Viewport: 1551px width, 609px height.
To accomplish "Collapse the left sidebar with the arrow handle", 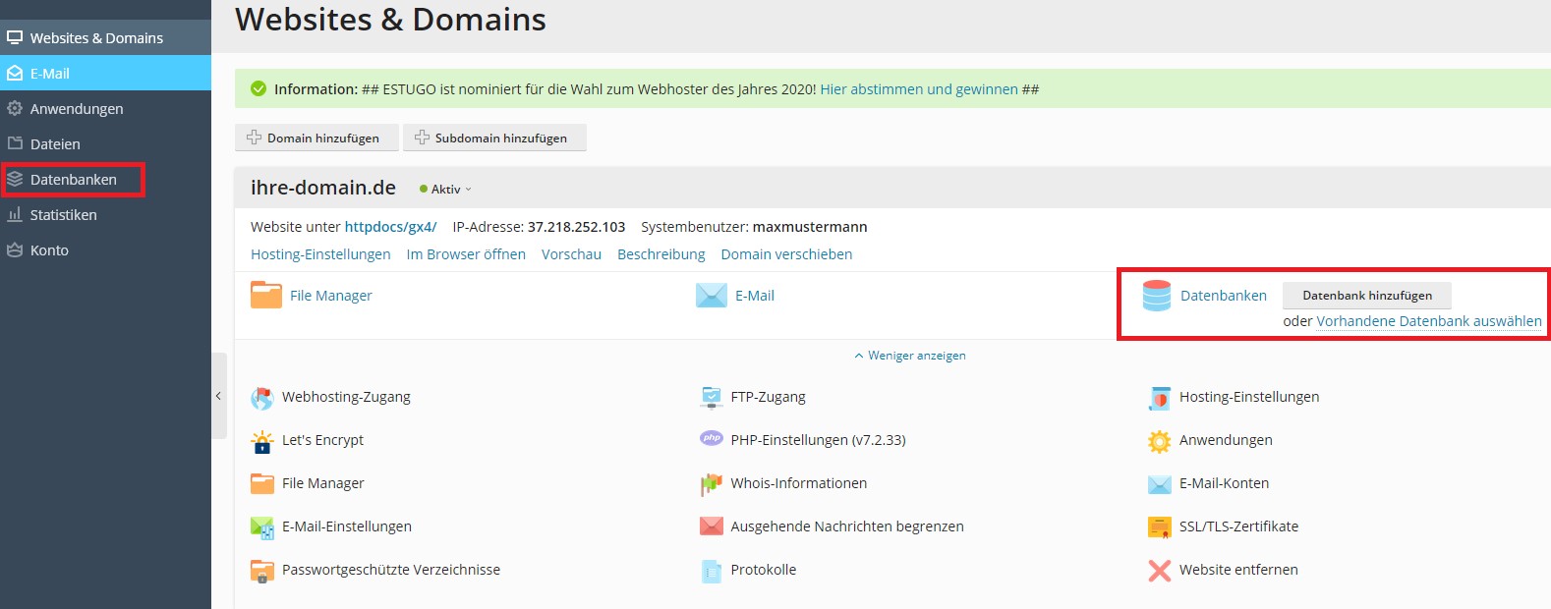I will (x=218, y=396).
